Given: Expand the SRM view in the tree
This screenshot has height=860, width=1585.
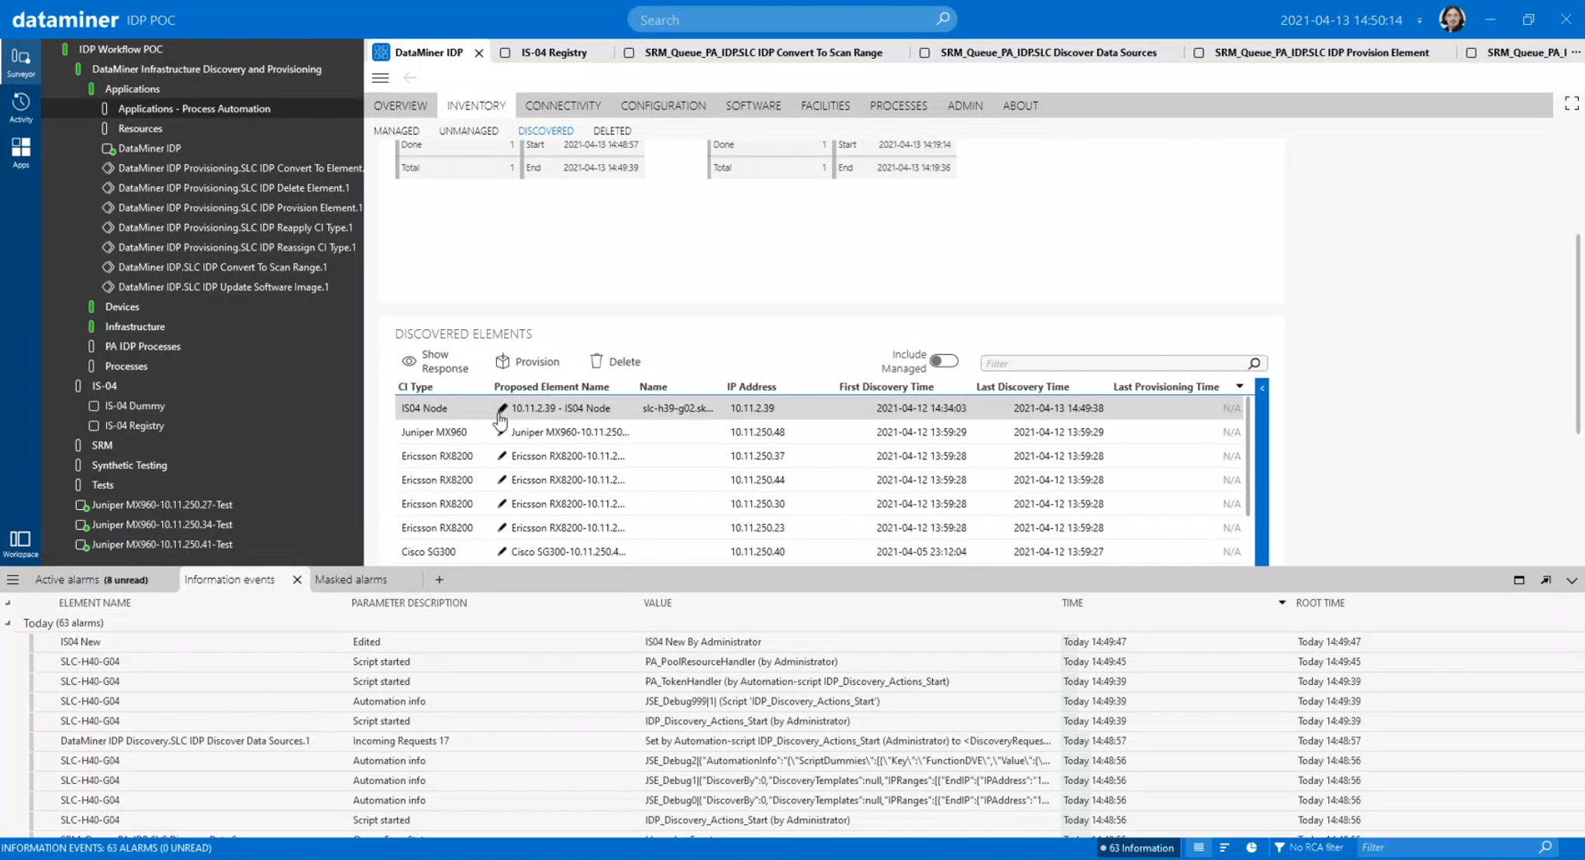Looking at the screenshot, I should [x=78, y=445].
